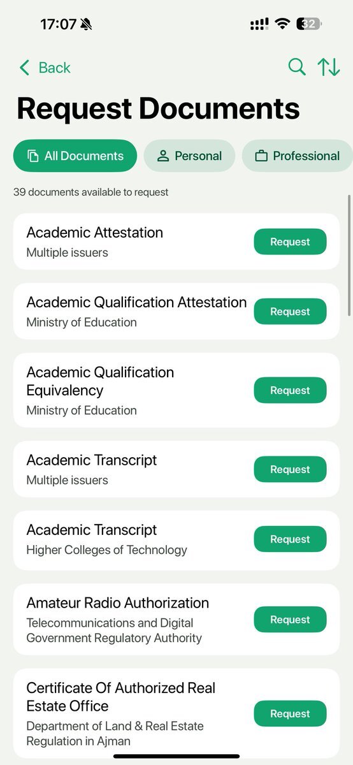Tap the back chevron arrow
This screenshot has width=353, height=765.
click(24, 68)
